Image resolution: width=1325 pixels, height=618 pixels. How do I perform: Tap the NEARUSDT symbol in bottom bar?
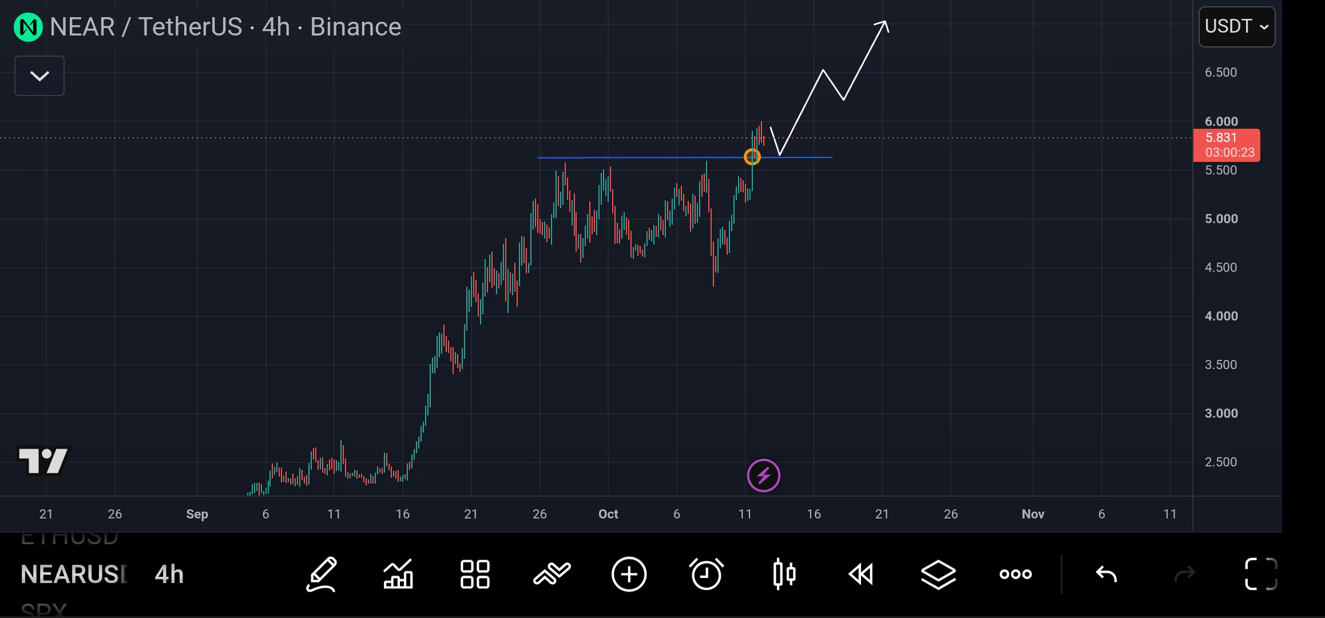pyautogui.click(x=74, y=575)
